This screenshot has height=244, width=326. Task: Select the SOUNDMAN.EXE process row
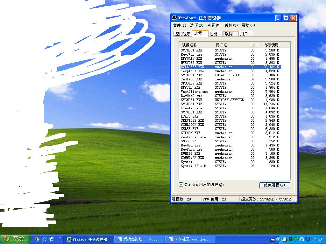(x=230, y=158)
